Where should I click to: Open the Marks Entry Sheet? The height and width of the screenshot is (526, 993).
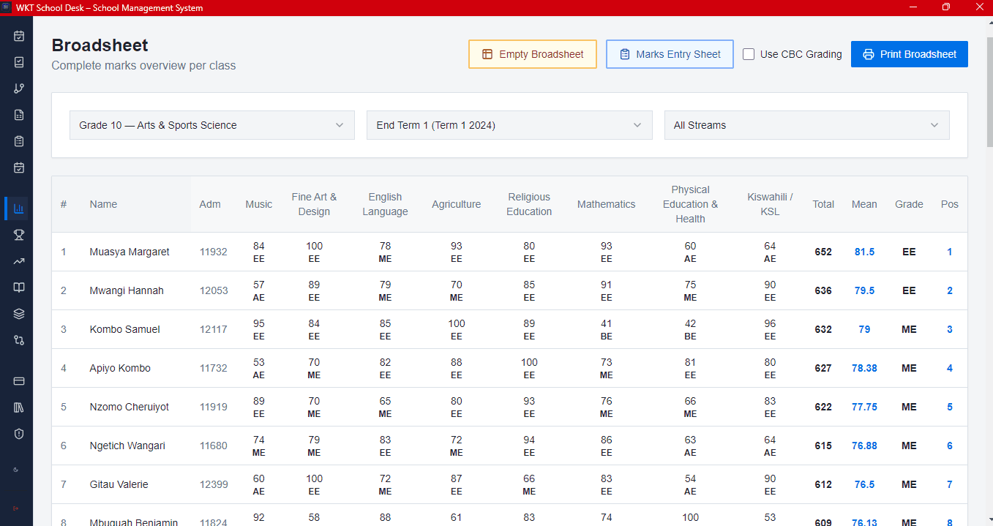[669, 53]
